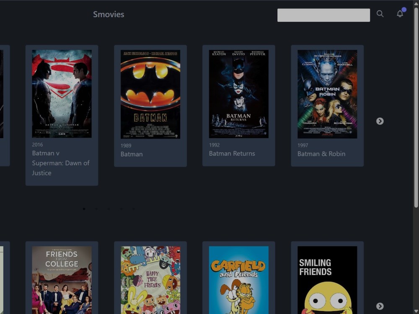
Task: Open Happy Tree Friends poster
Action: point(150,280)
